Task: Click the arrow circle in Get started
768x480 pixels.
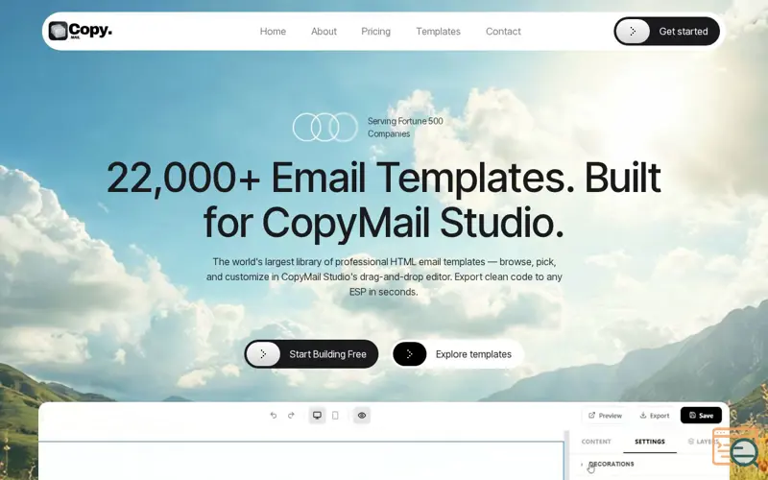Action: [633, 32]
